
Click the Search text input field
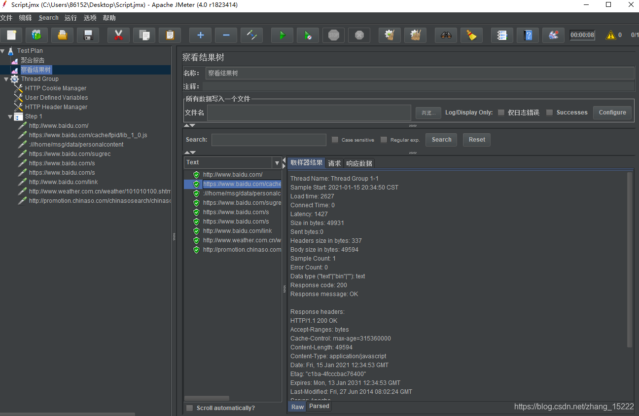[269, 140]
